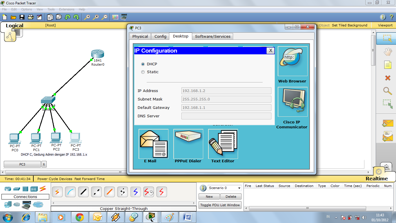The width and height of the screenshot is (396, 223).
Task: Click the Paste toolbar icon
Action: coord(59,17)
